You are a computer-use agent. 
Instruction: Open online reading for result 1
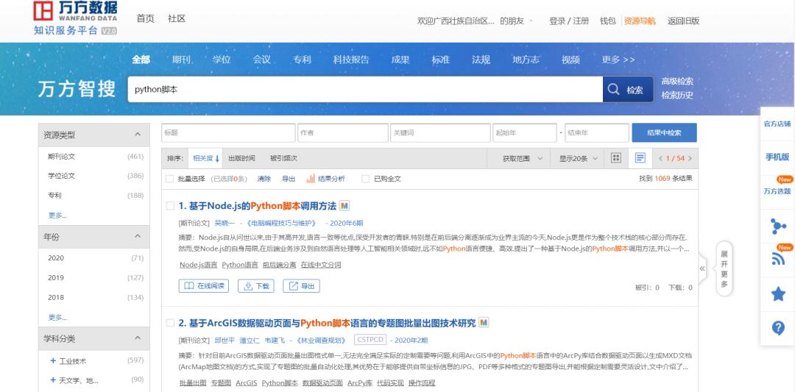tap(204, 286)
